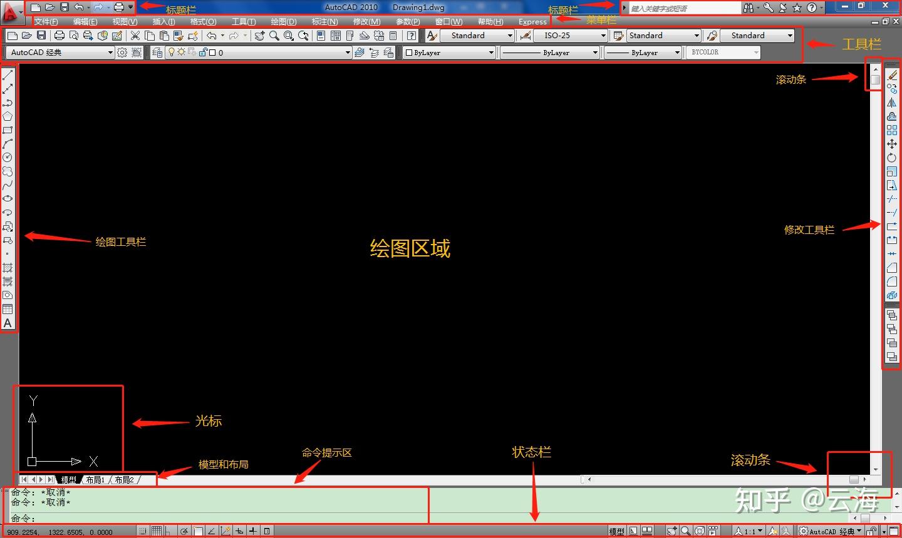The width and height of the screenshot is (902, 538).
Task: Open the 编辑(E) menu
Action: tap(85, 22)
